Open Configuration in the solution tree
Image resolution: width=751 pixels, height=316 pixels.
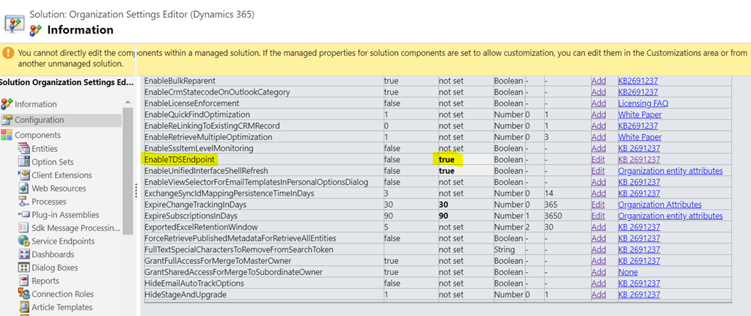40,120
